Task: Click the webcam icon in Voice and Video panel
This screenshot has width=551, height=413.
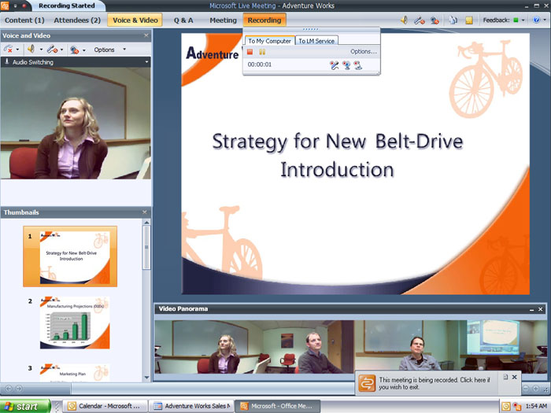Action: (x=74, y=50)
